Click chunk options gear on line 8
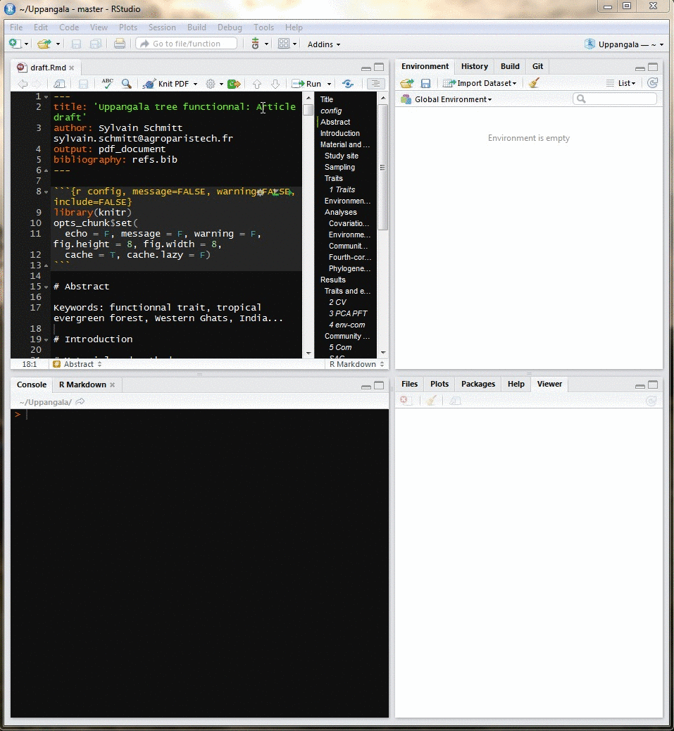The width and height of the screenshot is (674, 731). (x=260, y=192)
